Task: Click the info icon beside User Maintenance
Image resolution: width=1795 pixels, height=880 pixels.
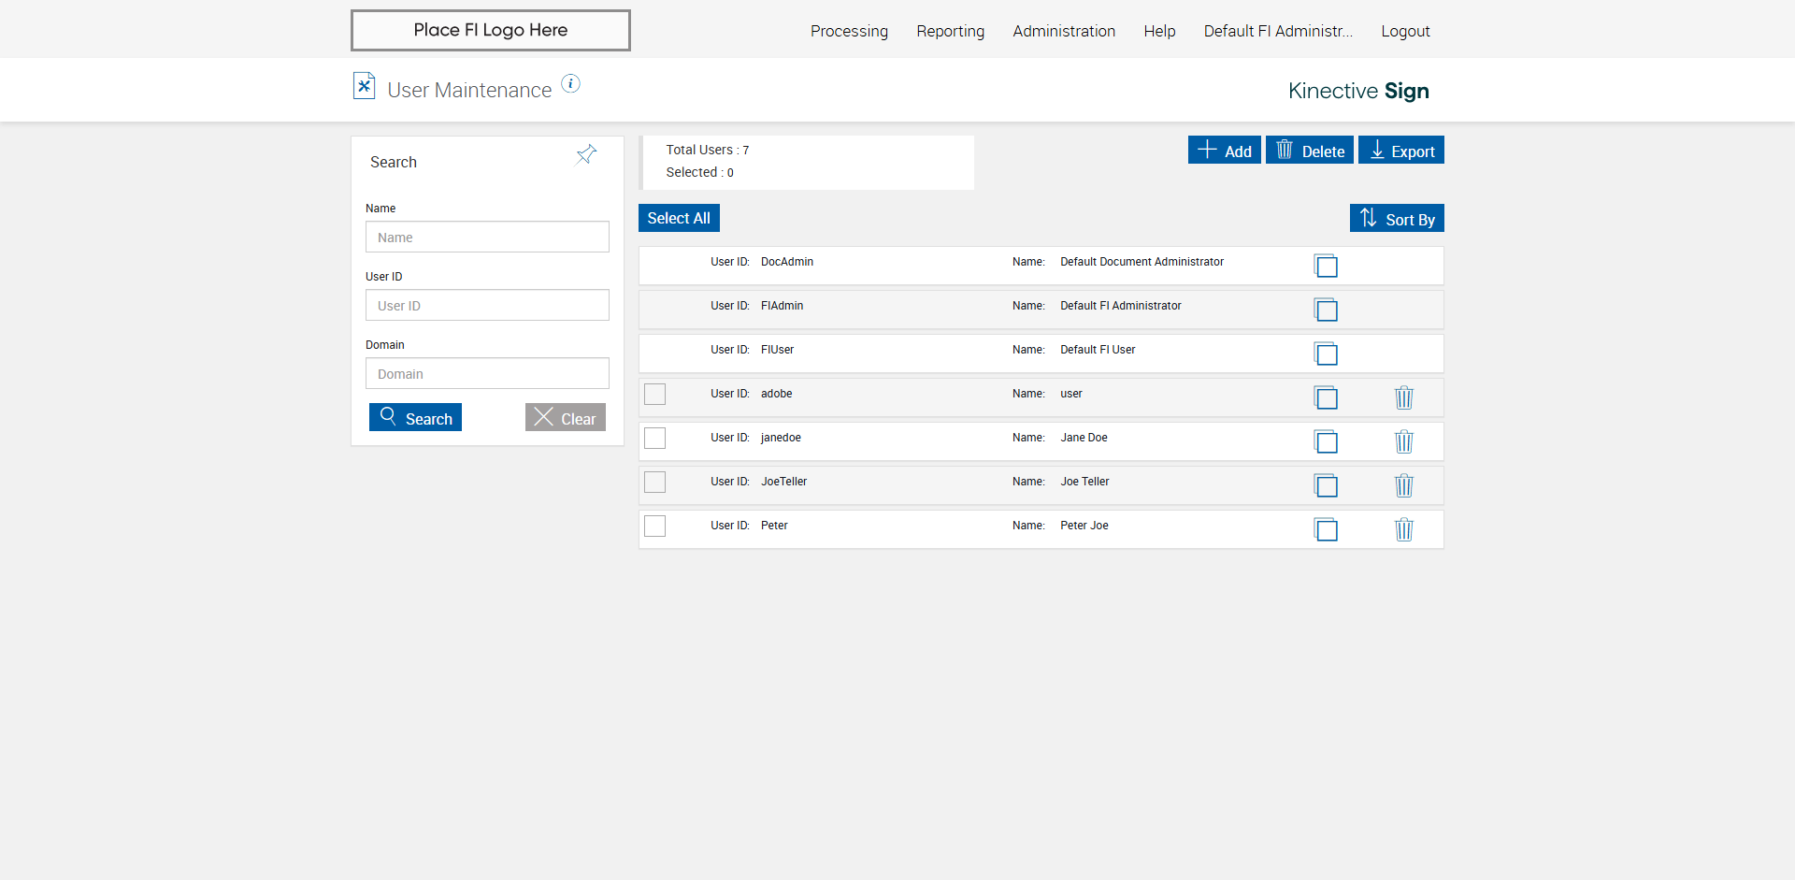Action: tap(570, 84)
